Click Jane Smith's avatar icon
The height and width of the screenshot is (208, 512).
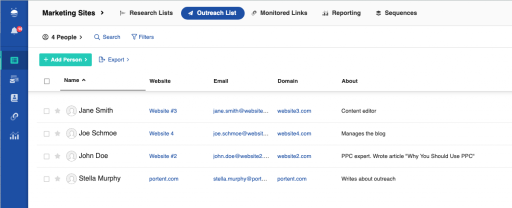71,111
